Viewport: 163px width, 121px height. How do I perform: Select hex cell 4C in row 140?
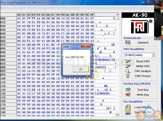point(19,94)
